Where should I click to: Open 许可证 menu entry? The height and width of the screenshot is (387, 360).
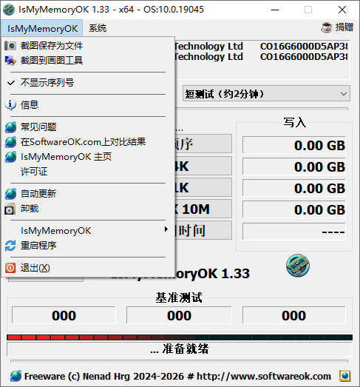pos(88,172)
